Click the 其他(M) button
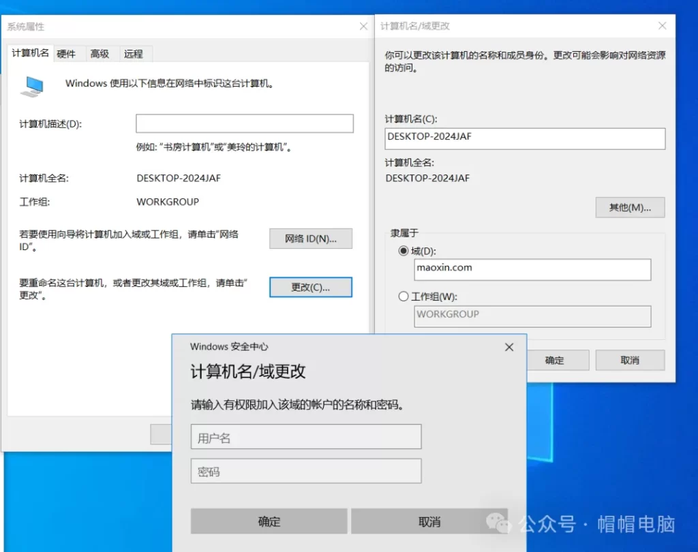698x552 pixels. (x=630, y=207)
